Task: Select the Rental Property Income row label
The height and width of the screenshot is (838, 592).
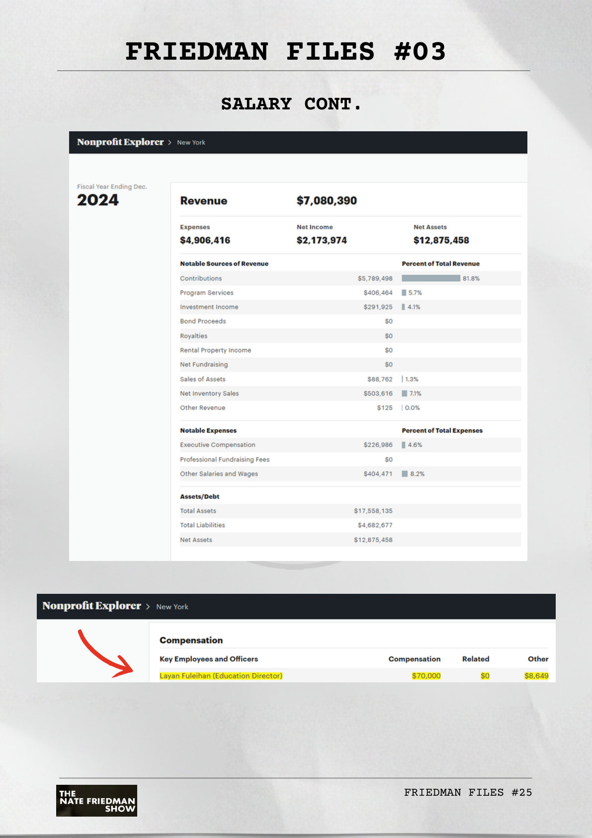Action: point(215,351)
